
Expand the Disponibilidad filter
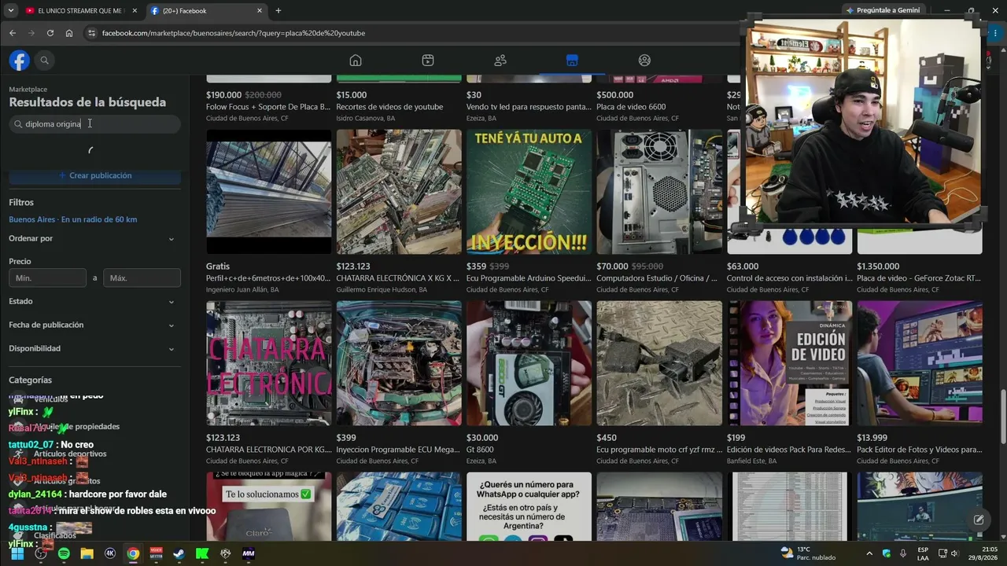coord(94,348)
